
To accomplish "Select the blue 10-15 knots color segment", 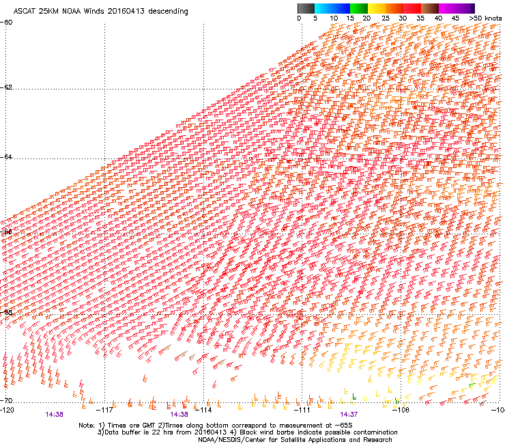I will [x=341, y=8].
